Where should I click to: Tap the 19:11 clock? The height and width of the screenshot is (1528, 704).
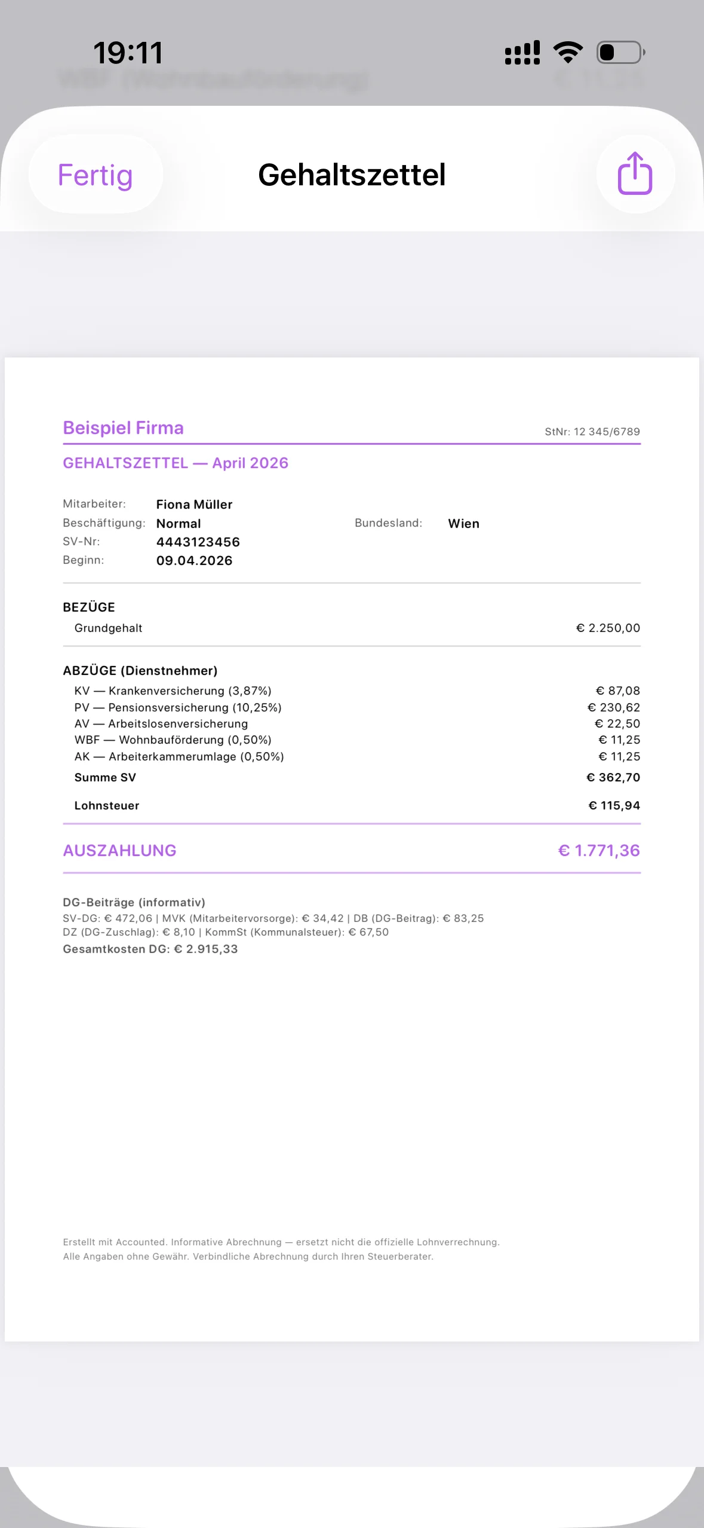click(x=128, y=53)
